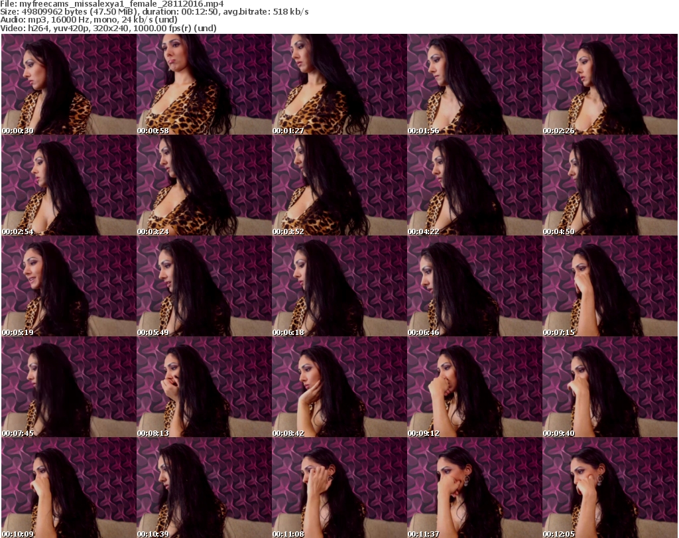The width and height of the screenshot is (679, 538).
Task: Select the thumbnail stamped 00:05:49
Action: pos(204,286)
